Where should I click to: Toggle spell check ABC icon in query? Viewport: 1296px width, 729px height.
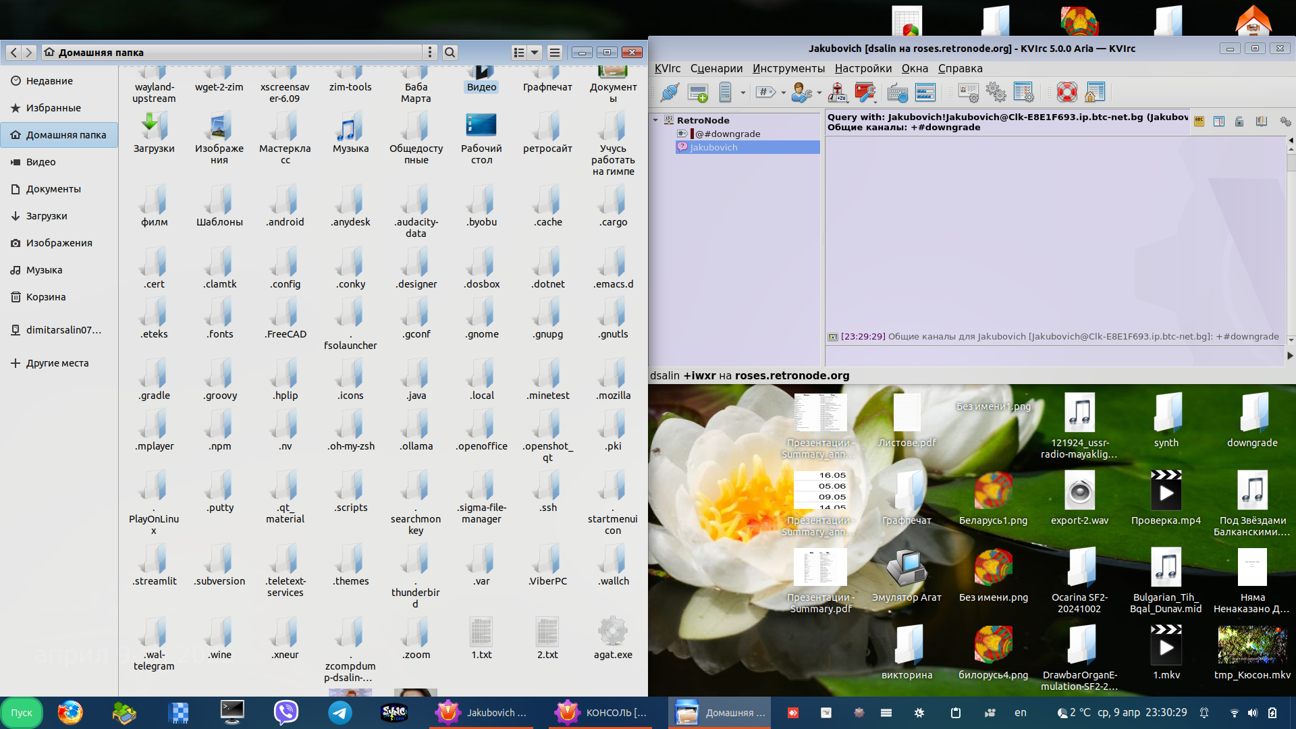pyautogui.click(x=1199, y=122)
